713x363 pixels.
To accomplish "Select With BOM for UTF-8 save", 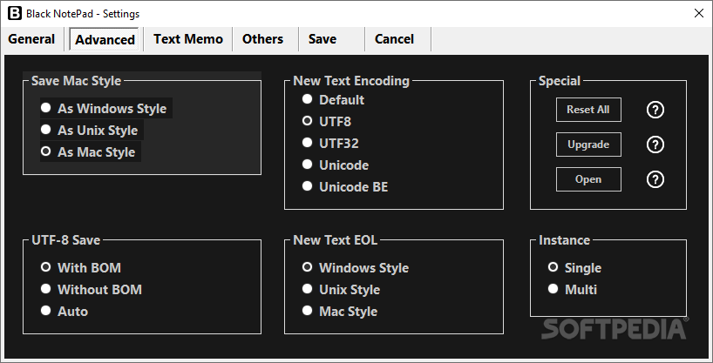I will click(81, 267).
